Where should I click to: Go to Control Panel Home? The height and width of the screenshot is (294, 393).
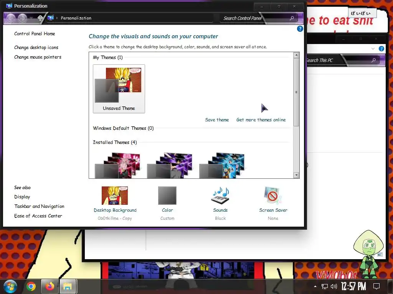click(35, 34)
